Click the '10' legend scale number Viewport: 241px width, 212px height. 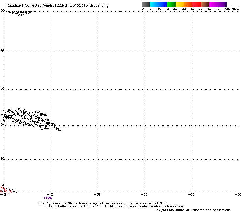click(159, 9)
